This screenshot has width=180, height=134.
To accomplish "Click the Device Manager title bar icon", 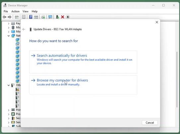I will click(x=5, y=5).
